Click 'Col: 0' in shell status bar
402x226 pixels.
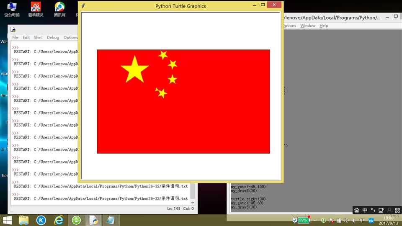pyautogui.click(x=188, y=208)
